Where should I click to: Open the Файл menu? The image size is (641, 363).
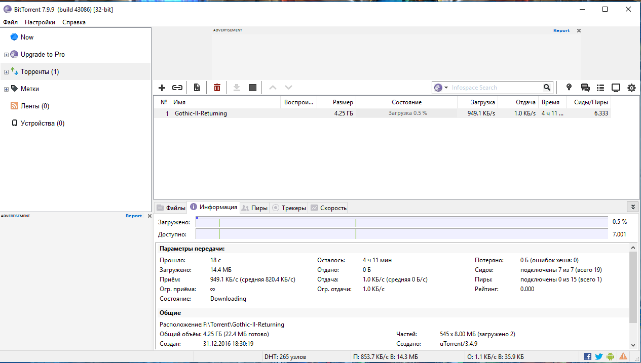coord(10,22)
